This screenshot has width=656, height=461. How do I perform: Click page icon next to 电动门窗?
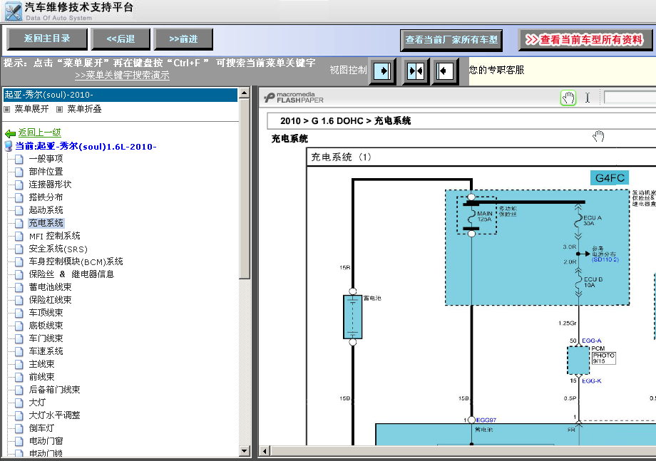(19, 441)
